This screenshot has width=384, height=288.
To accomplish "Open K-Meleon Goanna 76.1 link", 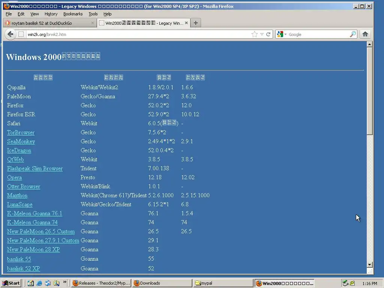I will (34, 213).
